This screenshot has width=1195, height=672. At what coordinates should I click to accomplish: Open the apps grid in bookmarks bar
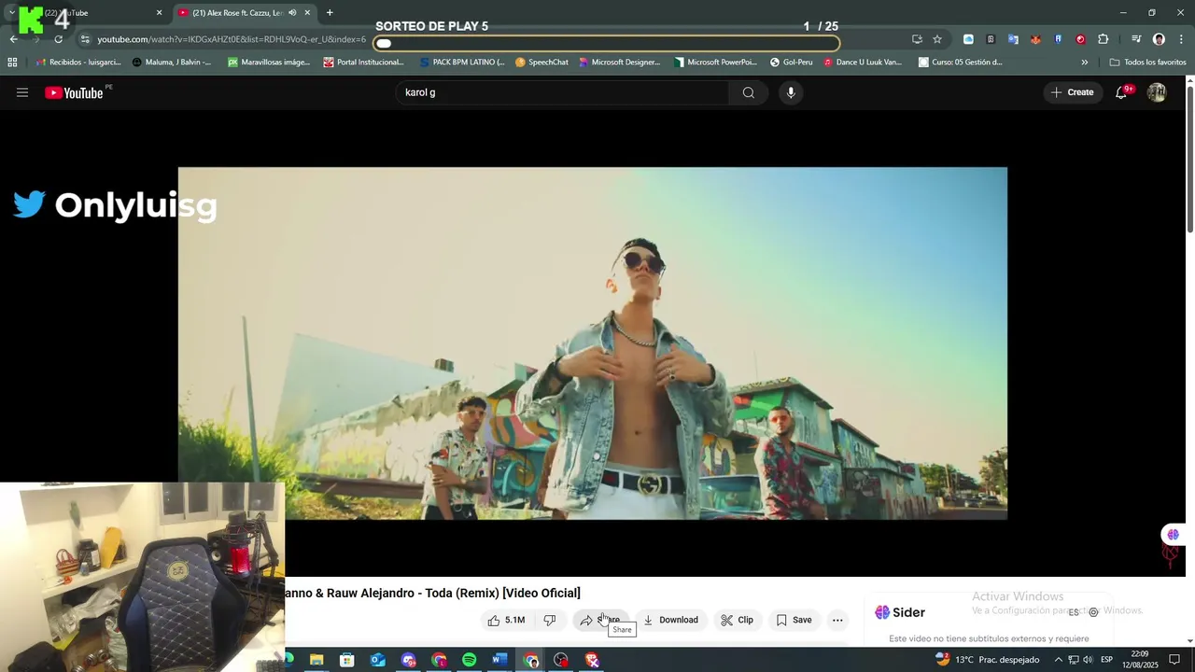point(12,63)
